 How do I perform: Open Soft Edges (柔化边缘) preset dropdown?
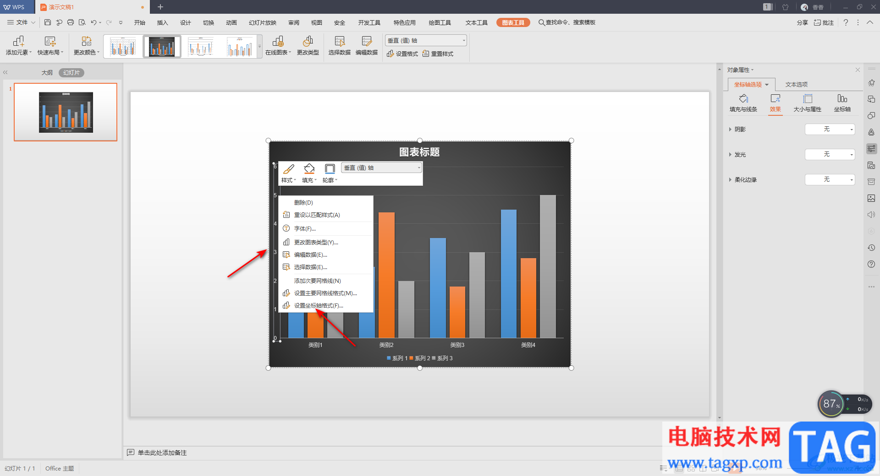click(x=830, y=180)
